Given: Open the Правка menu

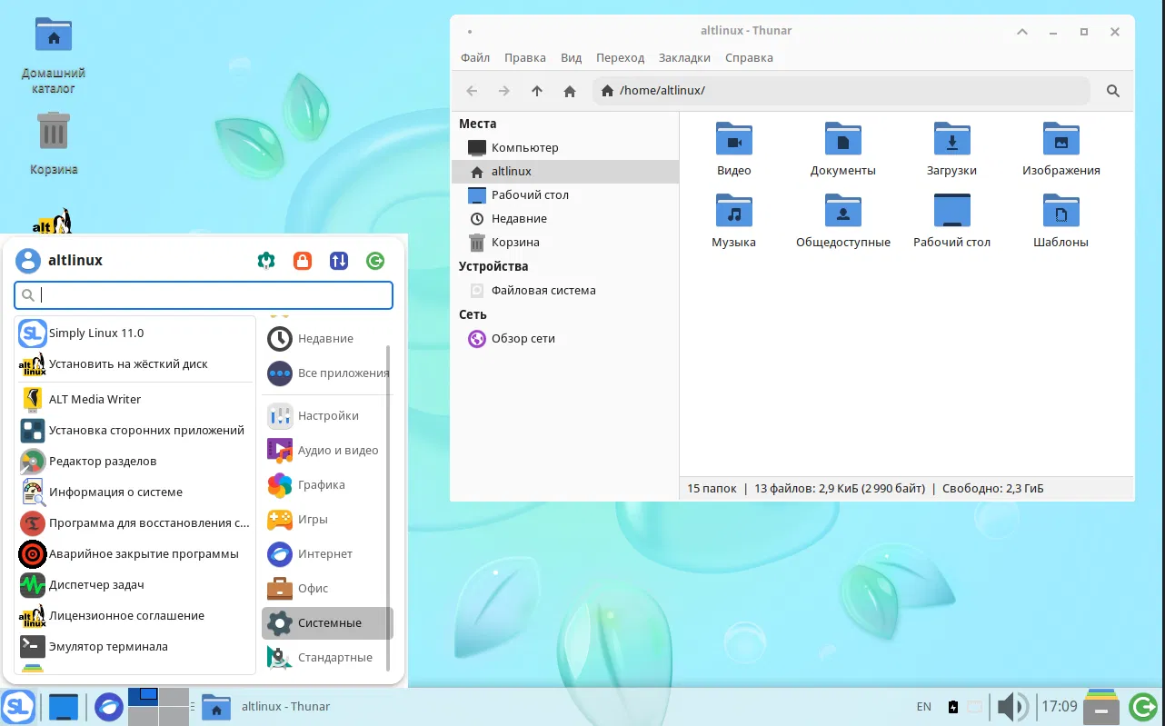Looking at the screenshot, I should tap(525, 57).
